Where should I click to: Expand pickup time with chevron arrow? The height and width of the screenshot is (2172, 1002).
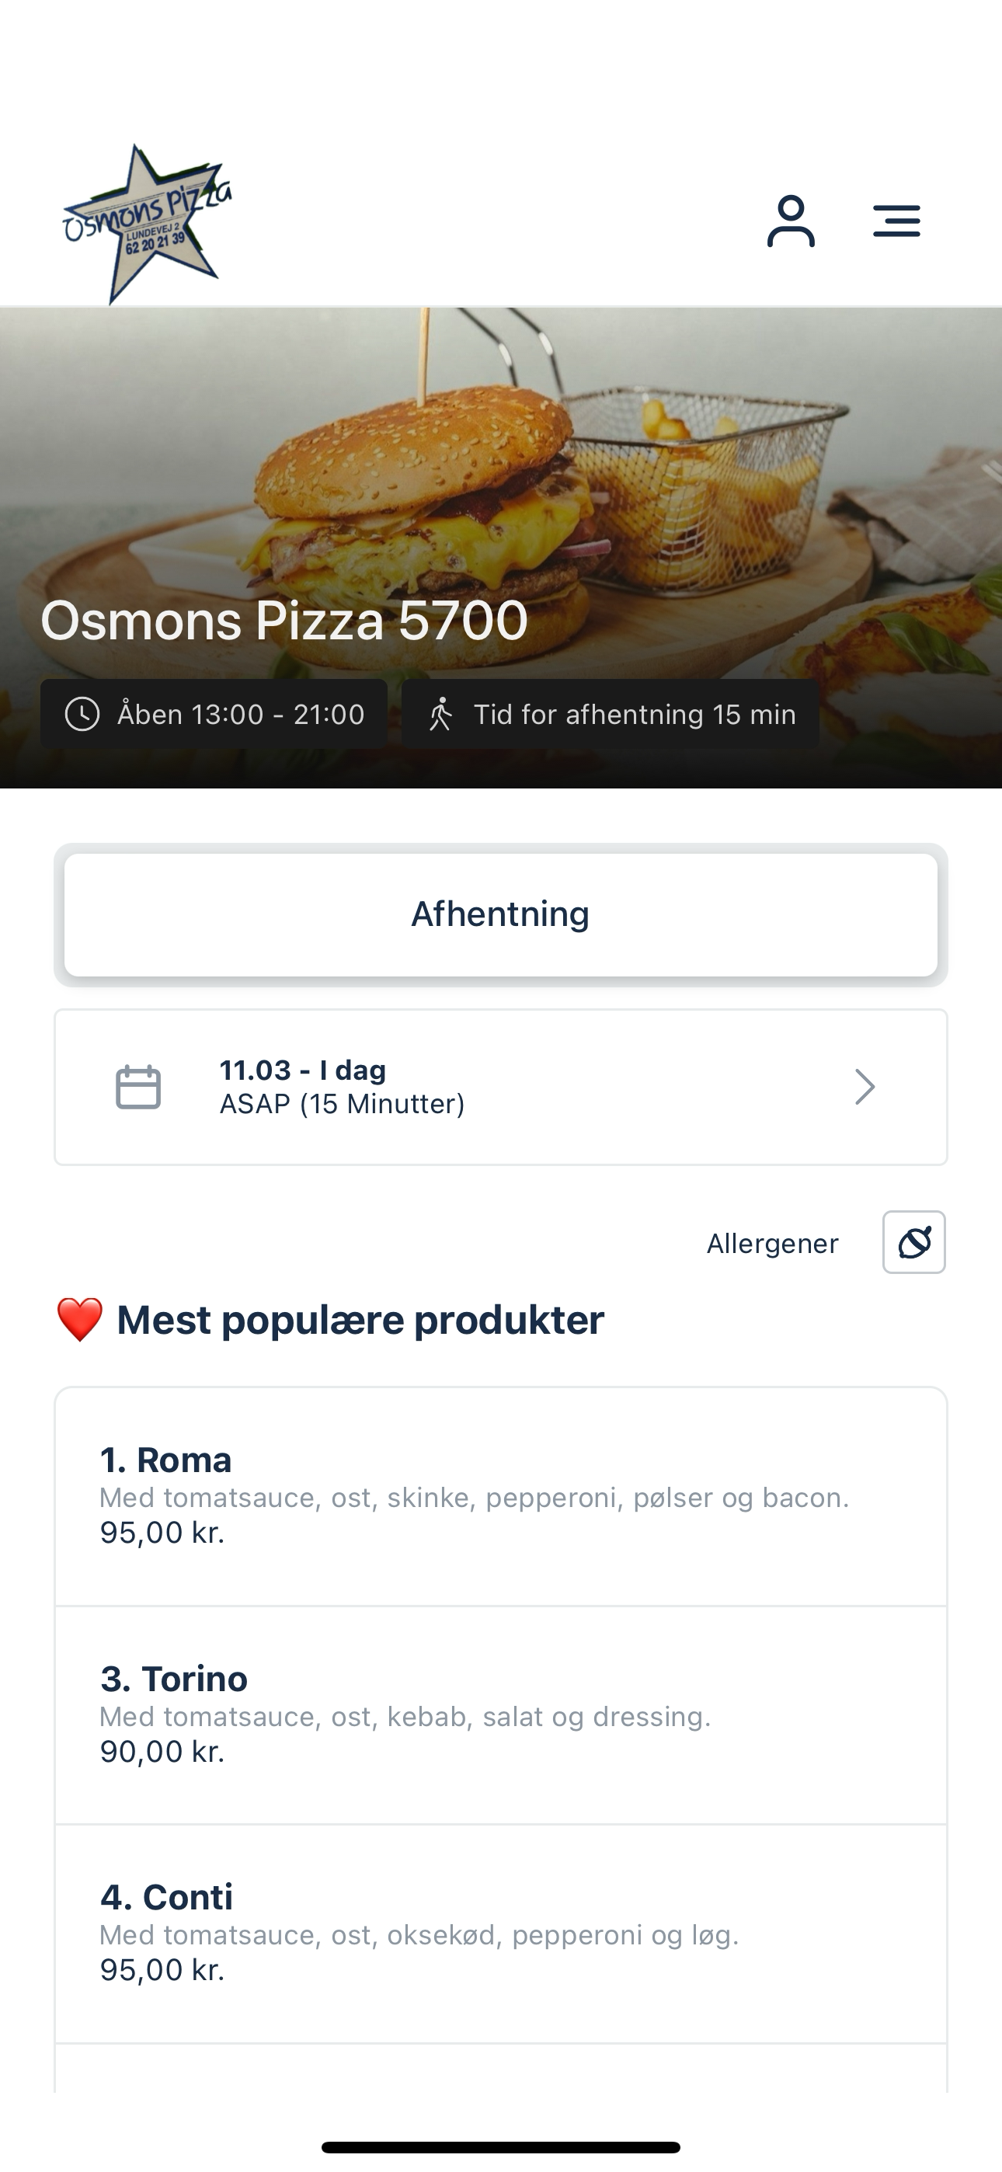[x=865, y=1087]
